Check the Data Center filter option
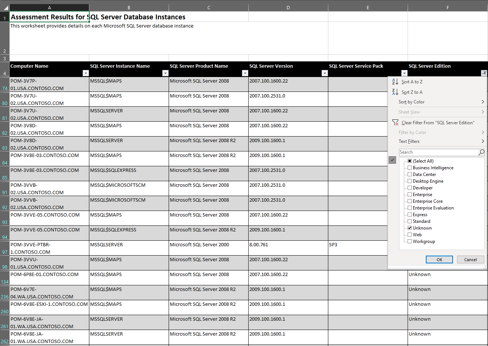 [409, 174]
